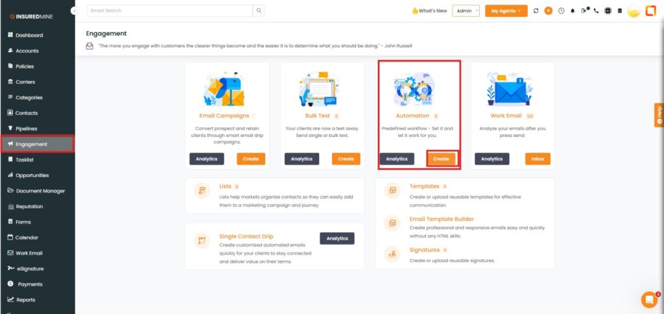Click Analytics under Email Campaigns
The width and height of the screenshot is (664, 314).
pos(207,158)
